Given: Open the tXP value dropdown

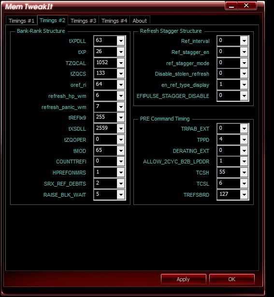Looking at the screenshot, I should point(121,52).
